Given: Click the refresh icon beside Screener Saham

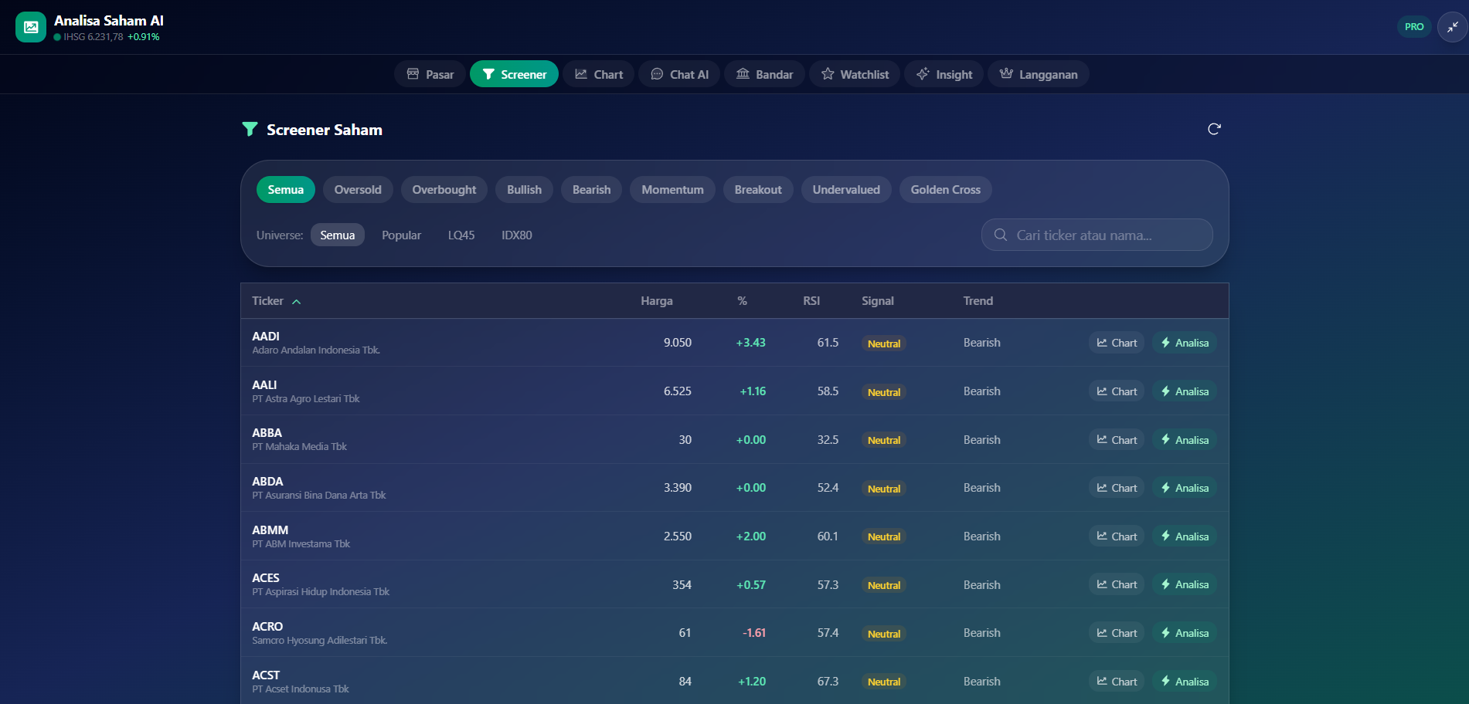Looking at the screenshot, I should pos(1214,129).
